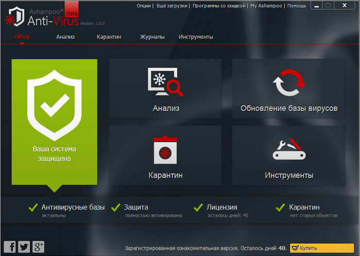Switch to the Журналы tab
Image resolution: width=360 pixels, height=256 pixels.
coord(152,37)
